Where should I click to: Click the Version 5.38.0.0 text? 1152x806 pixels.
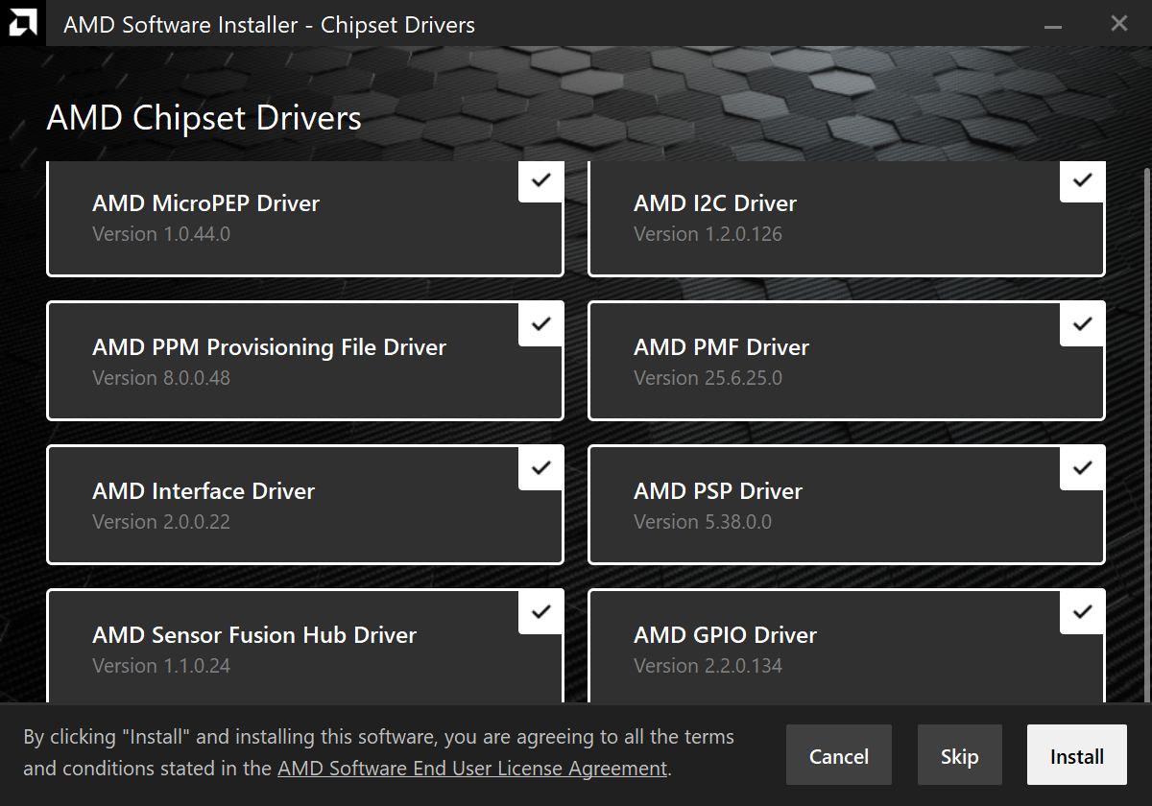click(703, 522)
